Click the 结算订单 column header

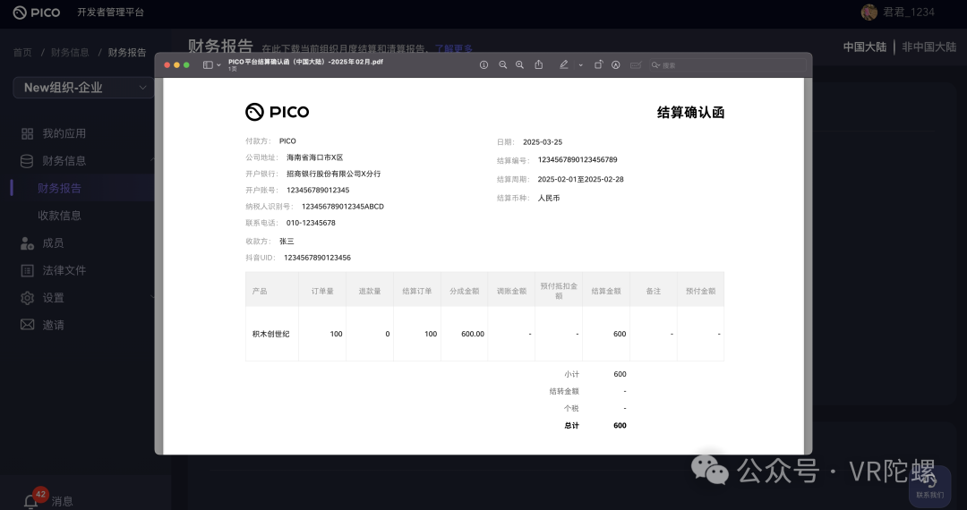click(417, 291)
